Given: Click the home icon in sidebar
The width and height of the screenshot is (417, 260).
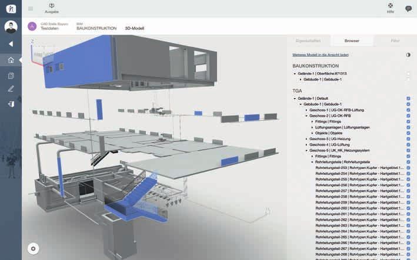Looking at the screenshot, I should pyautogui.click(x=11, y=60).
